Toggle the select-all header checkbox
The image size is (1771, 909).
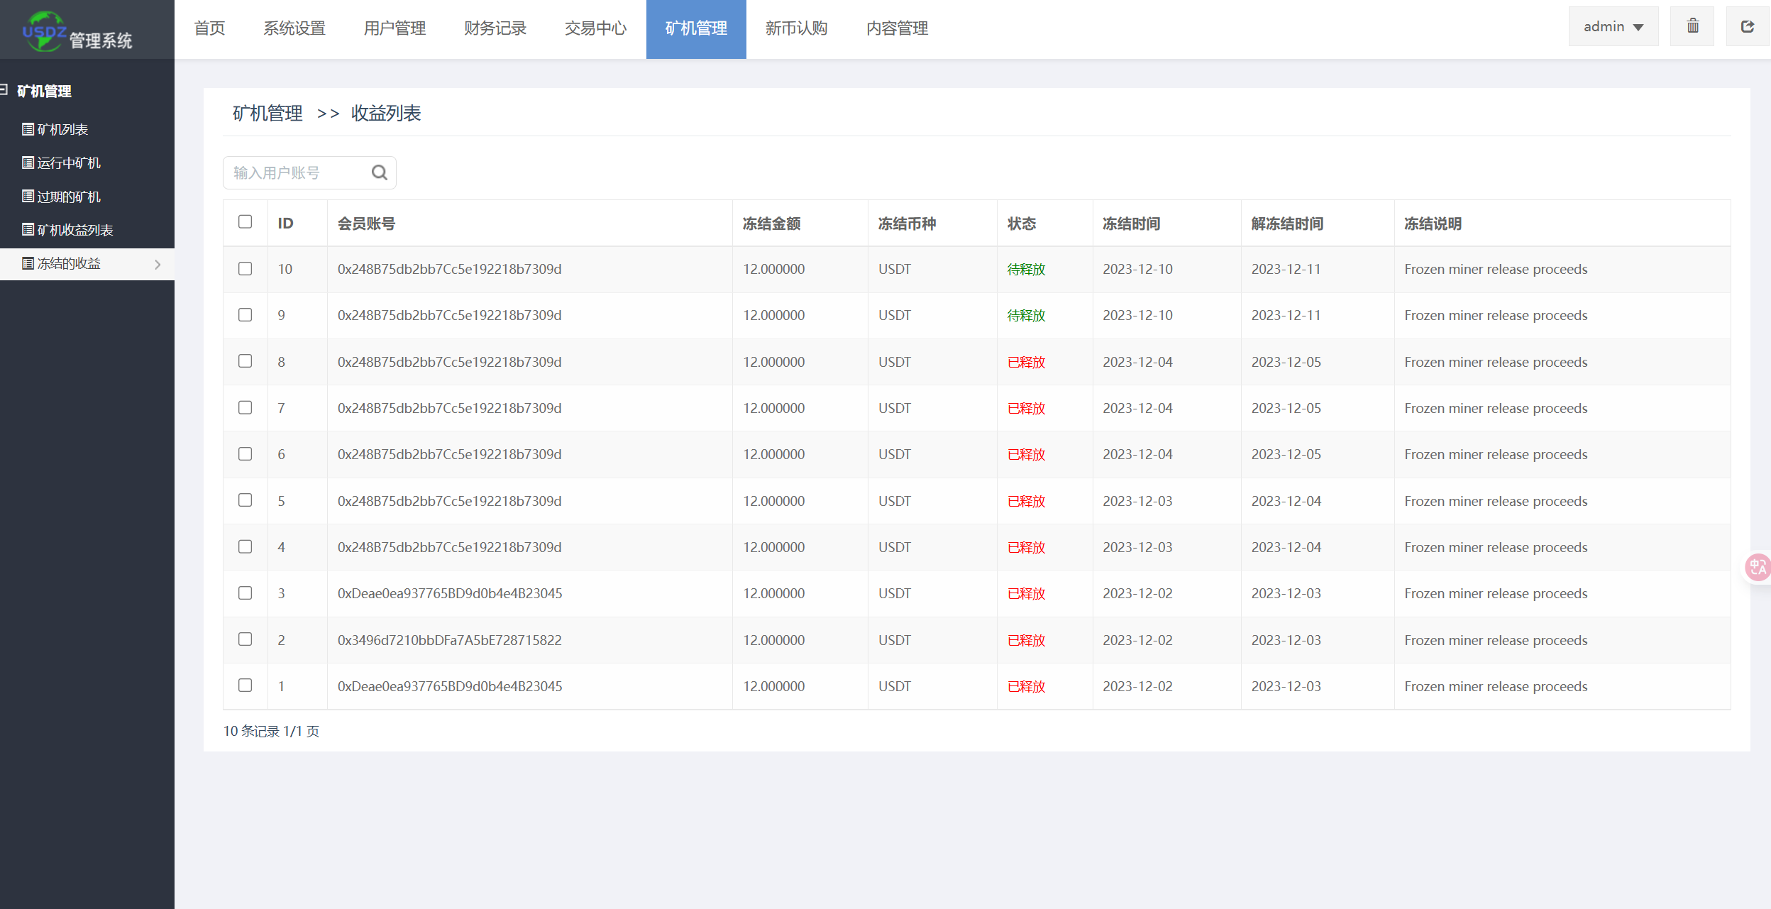click(245, 222)
